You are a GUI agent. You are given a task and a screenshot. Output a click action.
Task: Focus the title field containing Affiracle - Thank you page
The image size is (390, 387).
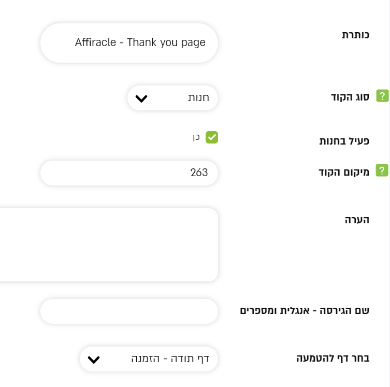click(129, 43)
